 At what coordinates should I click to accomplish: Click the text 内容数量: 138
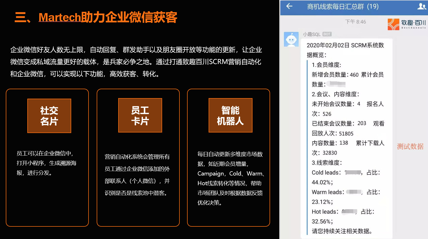click(x=330, y=143)
